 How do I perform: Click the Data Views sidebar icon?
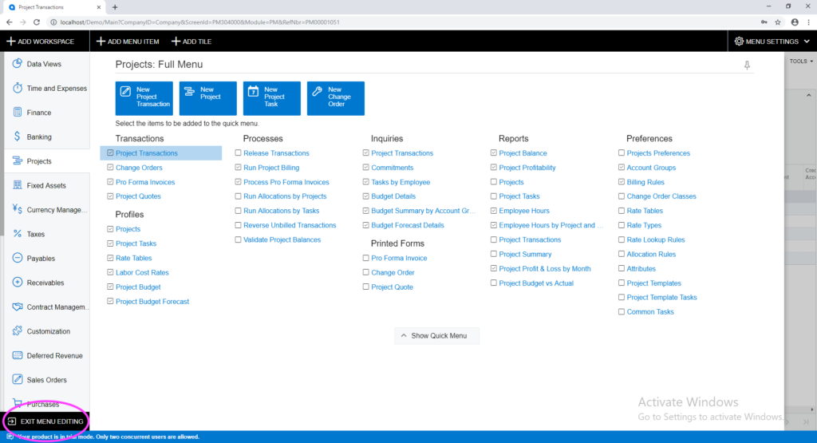[x=18, y=64]
